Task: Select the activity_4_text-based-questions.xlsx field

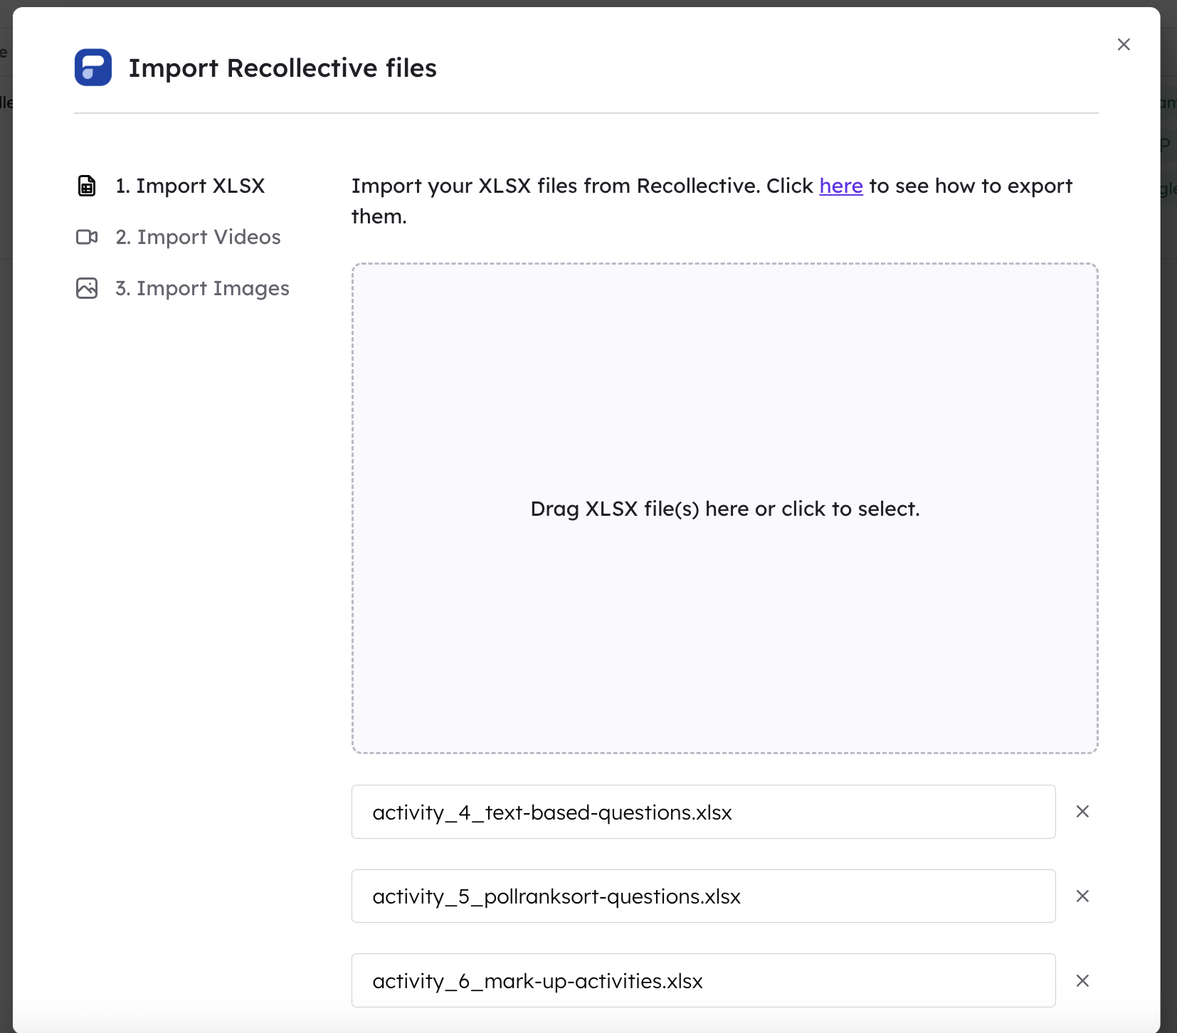Action: click(703, 812)
